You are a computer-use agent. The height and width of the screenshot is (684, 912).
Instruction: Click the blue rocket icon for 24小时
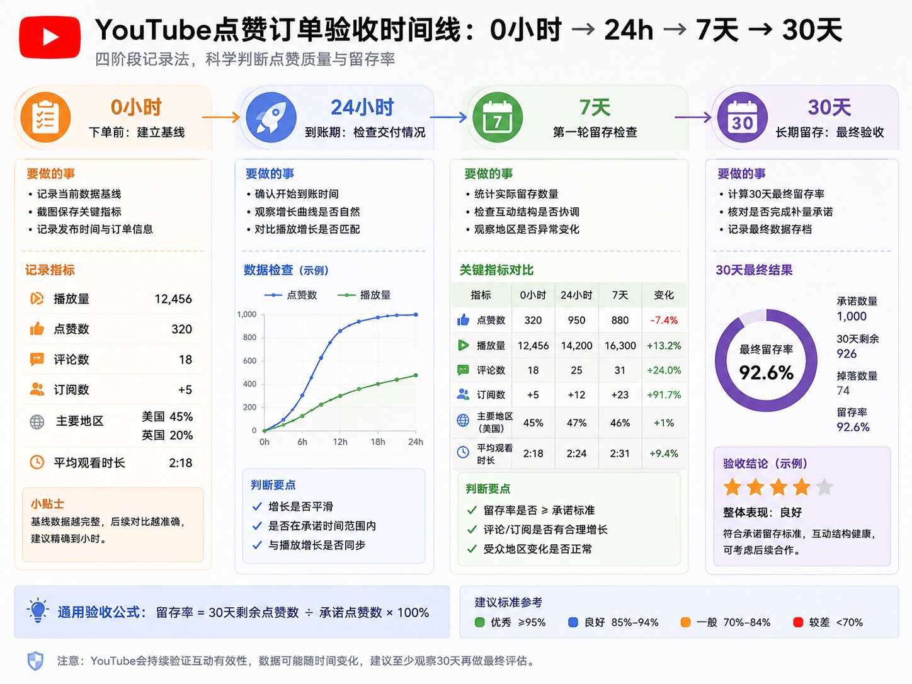pos(271,117)
